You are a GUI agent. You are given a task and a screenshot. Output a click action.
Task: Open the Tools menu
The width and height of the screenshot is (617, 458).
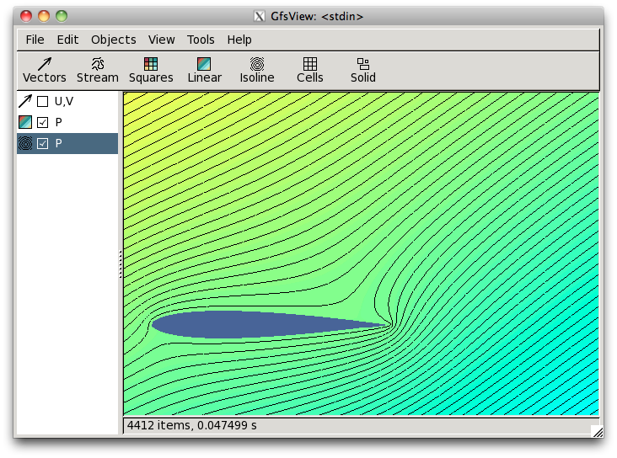pos(201,40)
